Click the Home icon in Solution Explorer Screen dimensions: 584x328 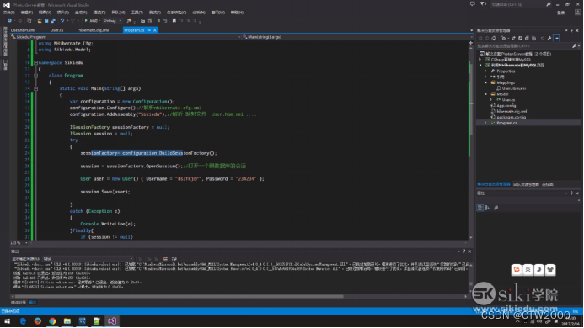(x=494, y=39)
